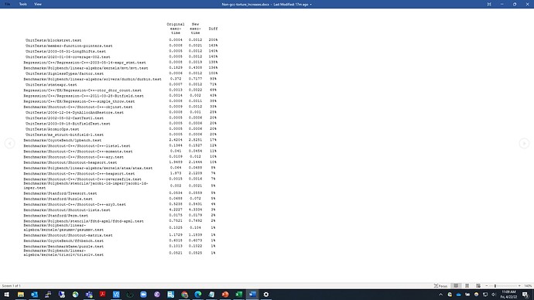This screenshot has height=300, width=534.
Task: Launch Zoom from the taskbar
Action: coord(143,295)
